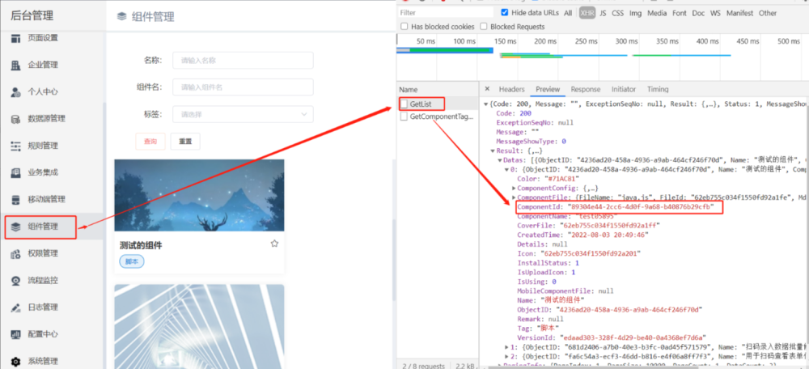Click the 个人中心 user icon
The image size is (809, 369).
point(16,91)
